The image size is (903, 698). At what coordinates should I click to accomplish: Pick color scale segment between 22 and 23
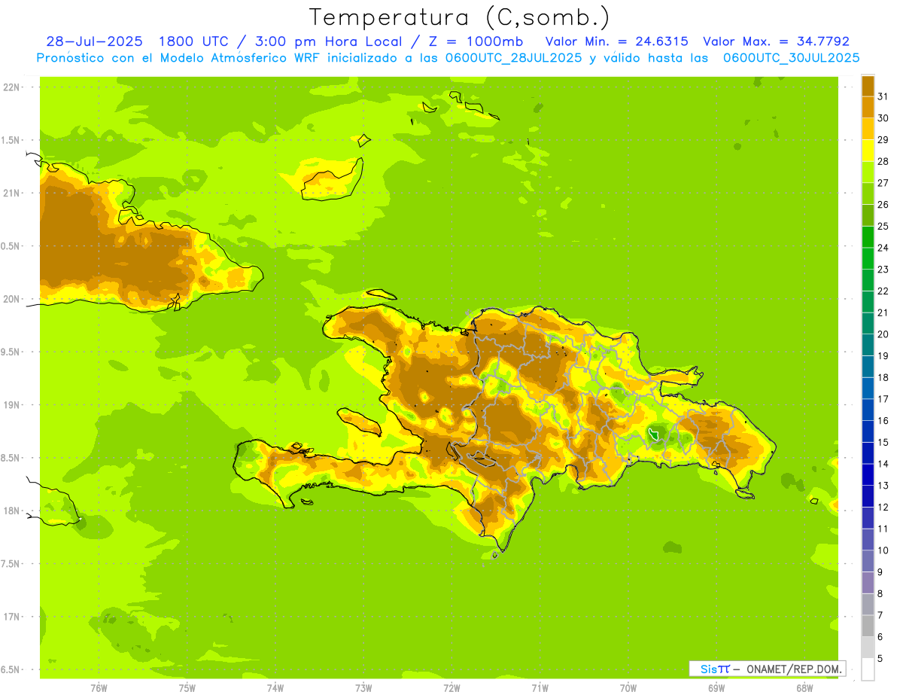point(868,280)
